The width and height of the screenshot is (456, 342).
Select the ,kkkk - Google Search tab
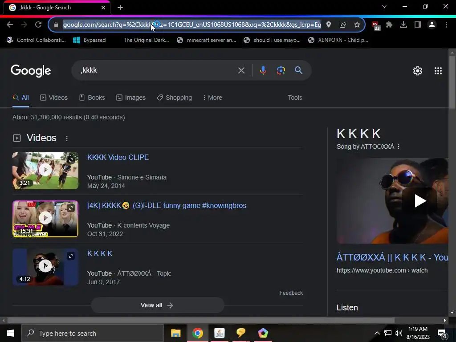[57, 8]
